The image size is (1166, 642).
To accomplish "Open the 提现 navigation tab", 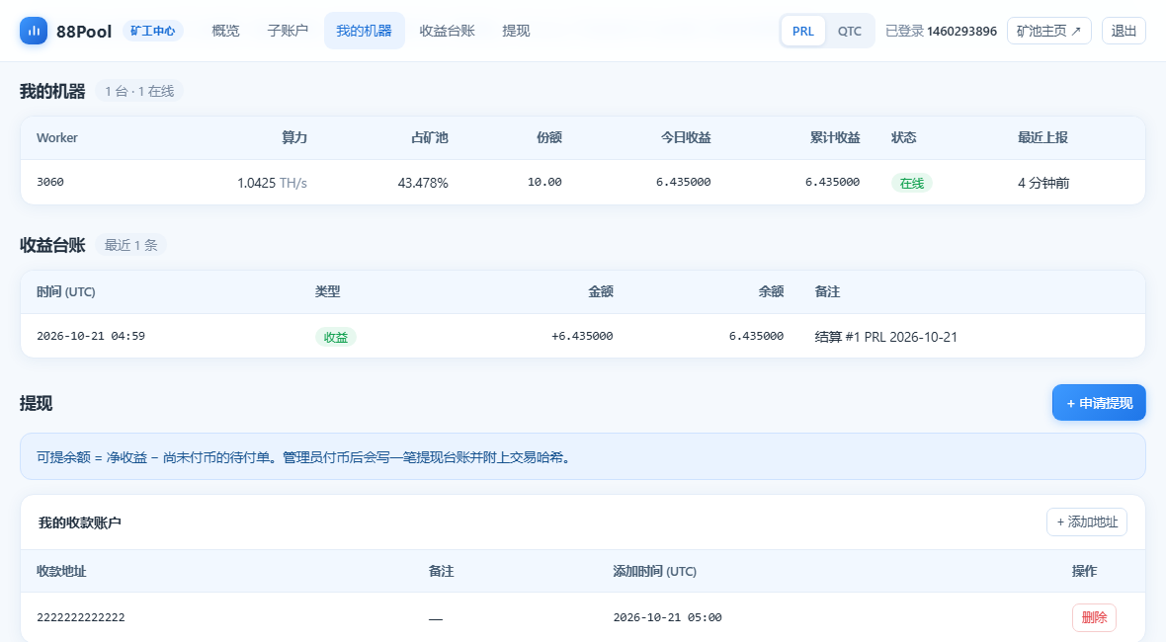I will (x=516, y=31).
